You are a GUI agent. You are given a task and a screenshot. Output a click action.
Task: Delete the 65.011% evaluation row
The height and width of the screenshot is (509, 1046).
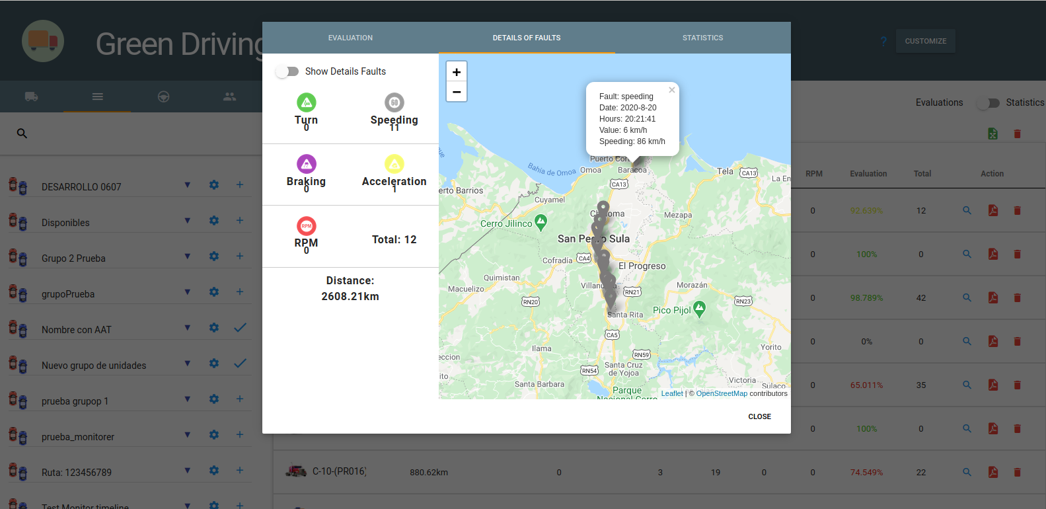point(1018,385)
